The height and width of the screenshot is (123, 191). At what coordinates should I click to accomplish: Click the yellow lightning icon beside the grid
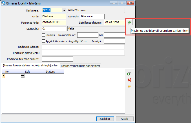pyautogui.click(x=129, y=86)
